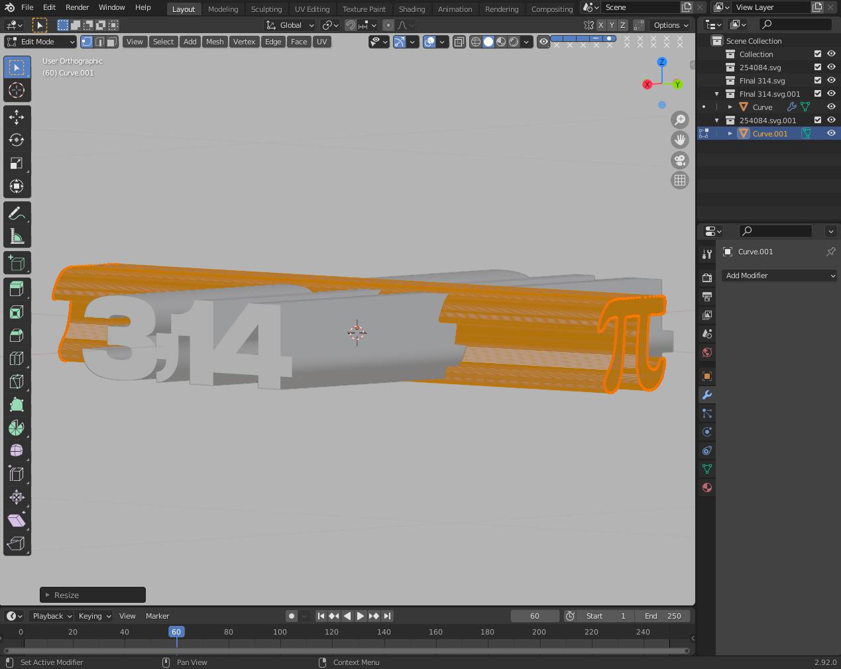Screen dimensions: 841x669
Task: Activate the Move tool
Action: pyautogui.click(x=17, y=117)
